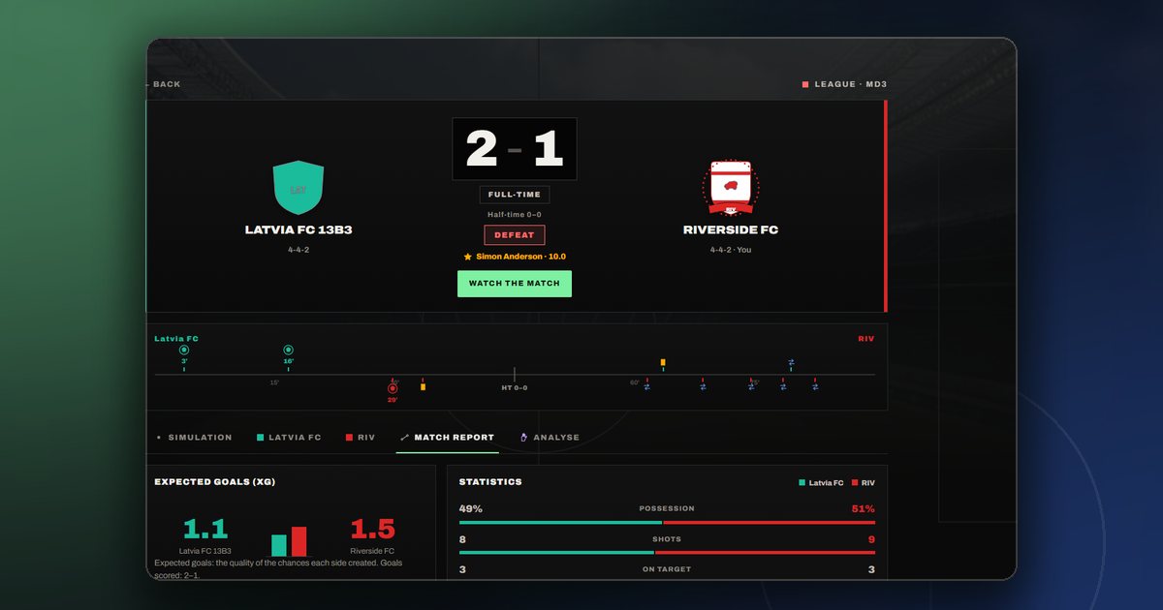Click the Riverside FC team name
Image resolution: width=1163 pixels, height=610 pixels.
pyautogui.click(x=731, y=230)
